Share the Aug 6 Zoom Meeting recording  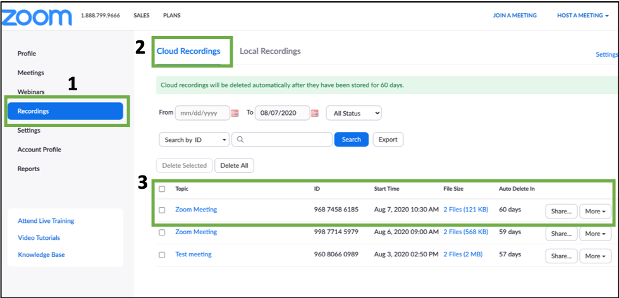(561, 234)
